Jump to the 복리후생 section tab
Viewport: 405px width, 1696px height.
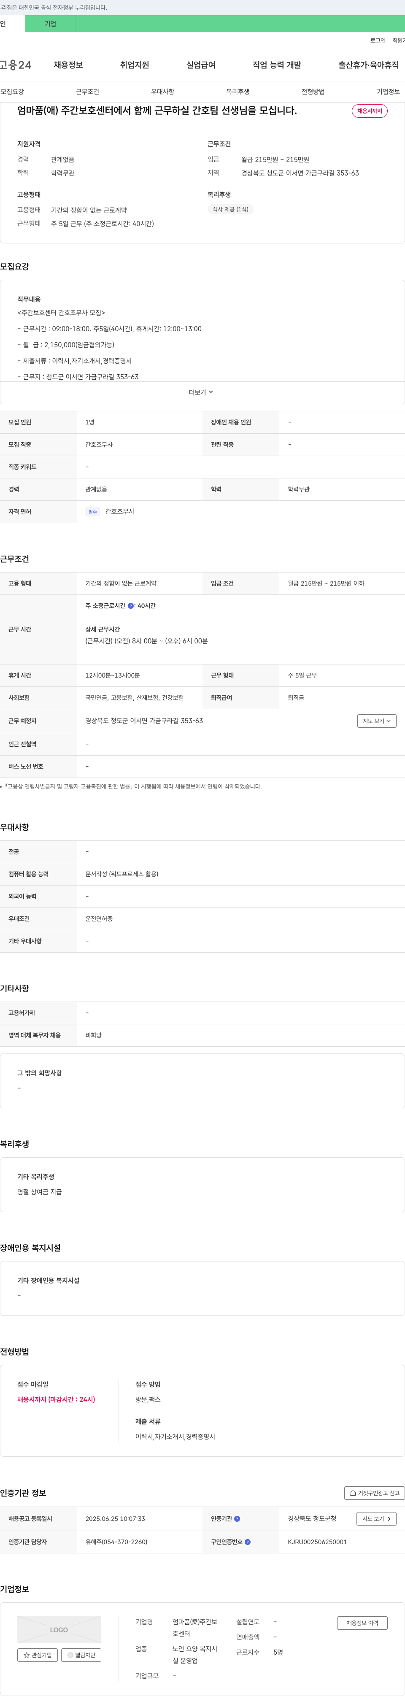238,92
